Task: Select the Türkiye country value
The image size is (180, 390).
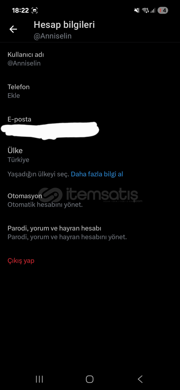Action: (x=18, y=160)
